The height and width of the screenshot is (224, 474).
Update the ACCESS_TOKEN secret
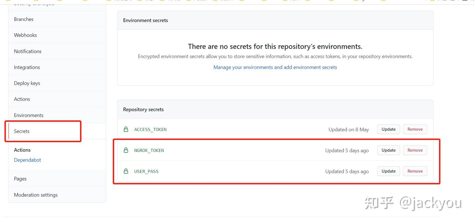point(388,129)
